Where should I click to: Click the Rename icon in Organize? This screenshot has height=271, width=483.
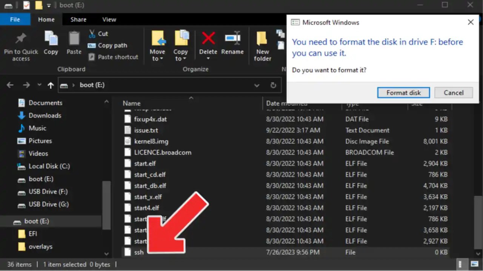click(232, 38)
